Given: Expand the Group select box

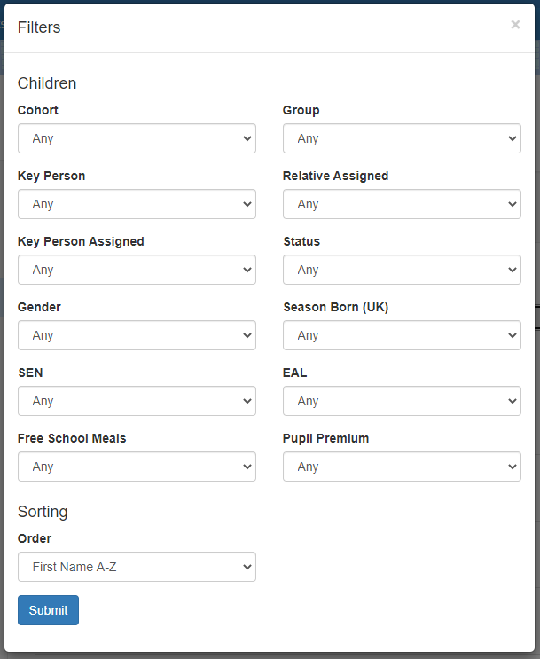Looking at the screenshot, I should pos(402,138).
